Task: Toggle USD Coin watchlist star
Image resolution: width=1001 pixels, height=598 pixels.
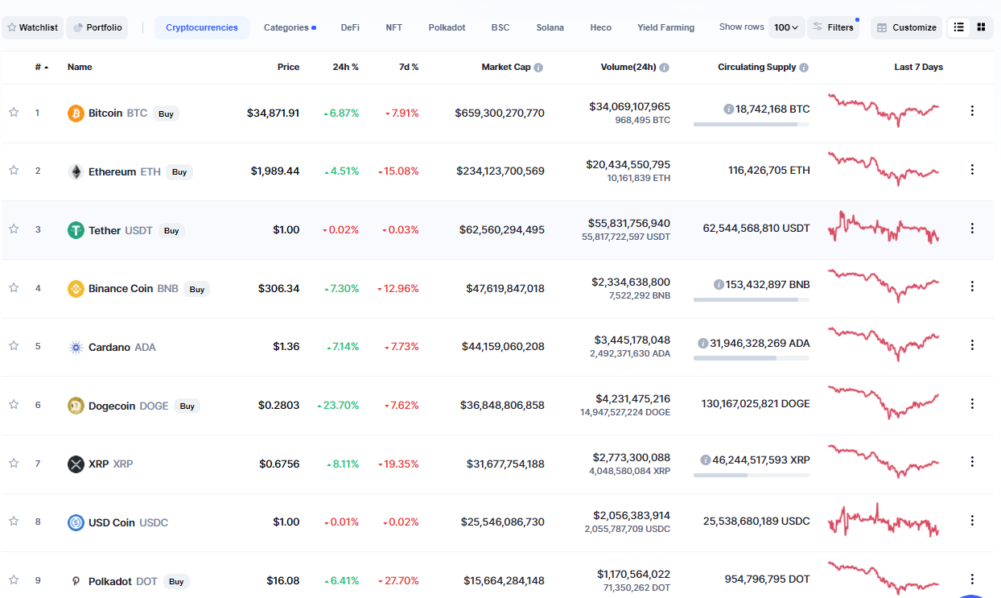Action: [x=14, y=521]
